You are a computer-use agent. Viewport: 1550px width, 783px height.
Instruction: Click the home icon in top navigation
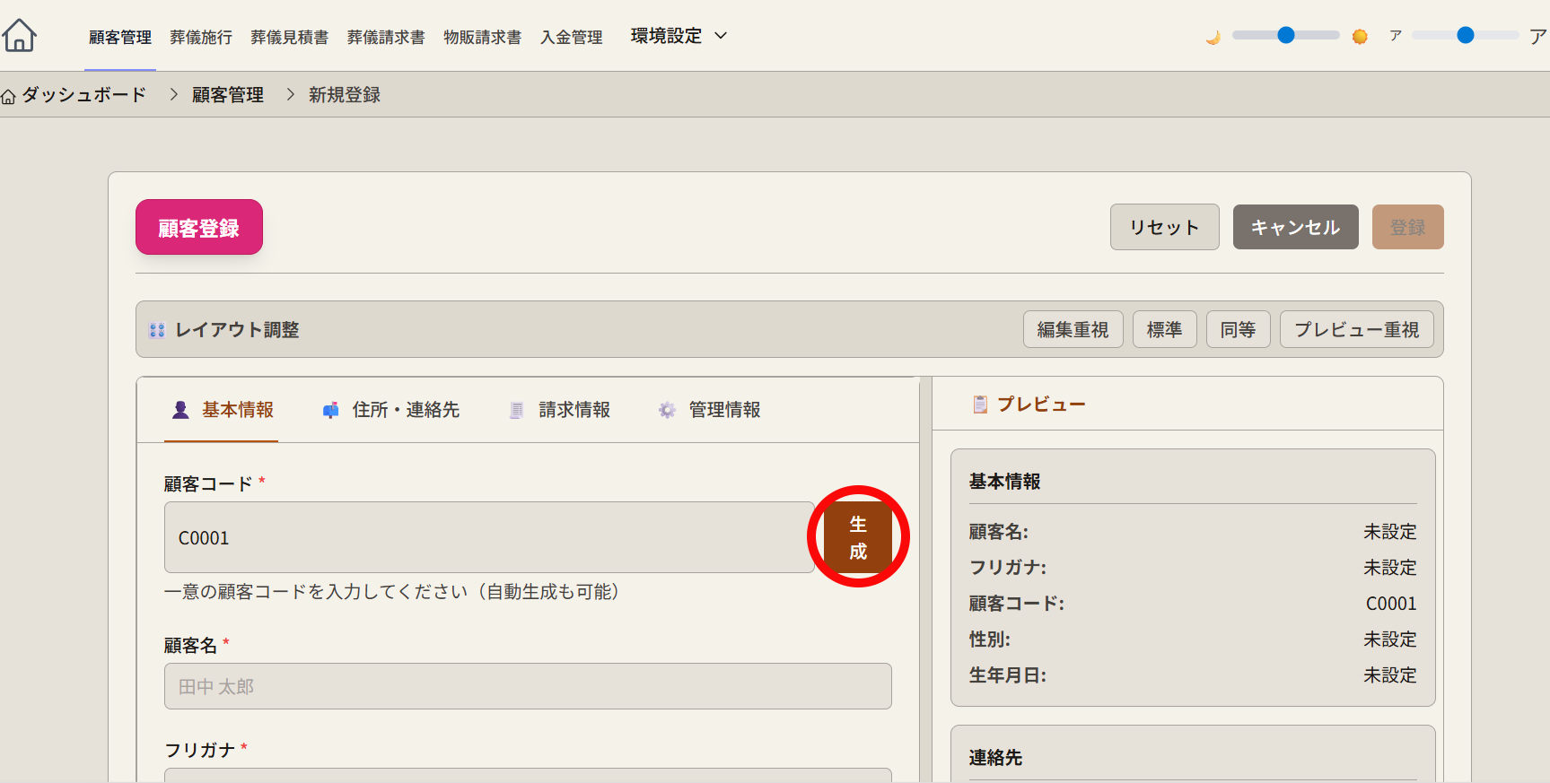coord(19,36)
